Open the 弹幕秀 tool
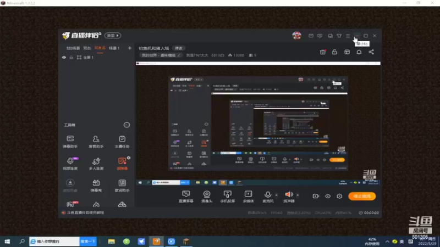This screenshot has height=247, width=440. click(96, 186)
